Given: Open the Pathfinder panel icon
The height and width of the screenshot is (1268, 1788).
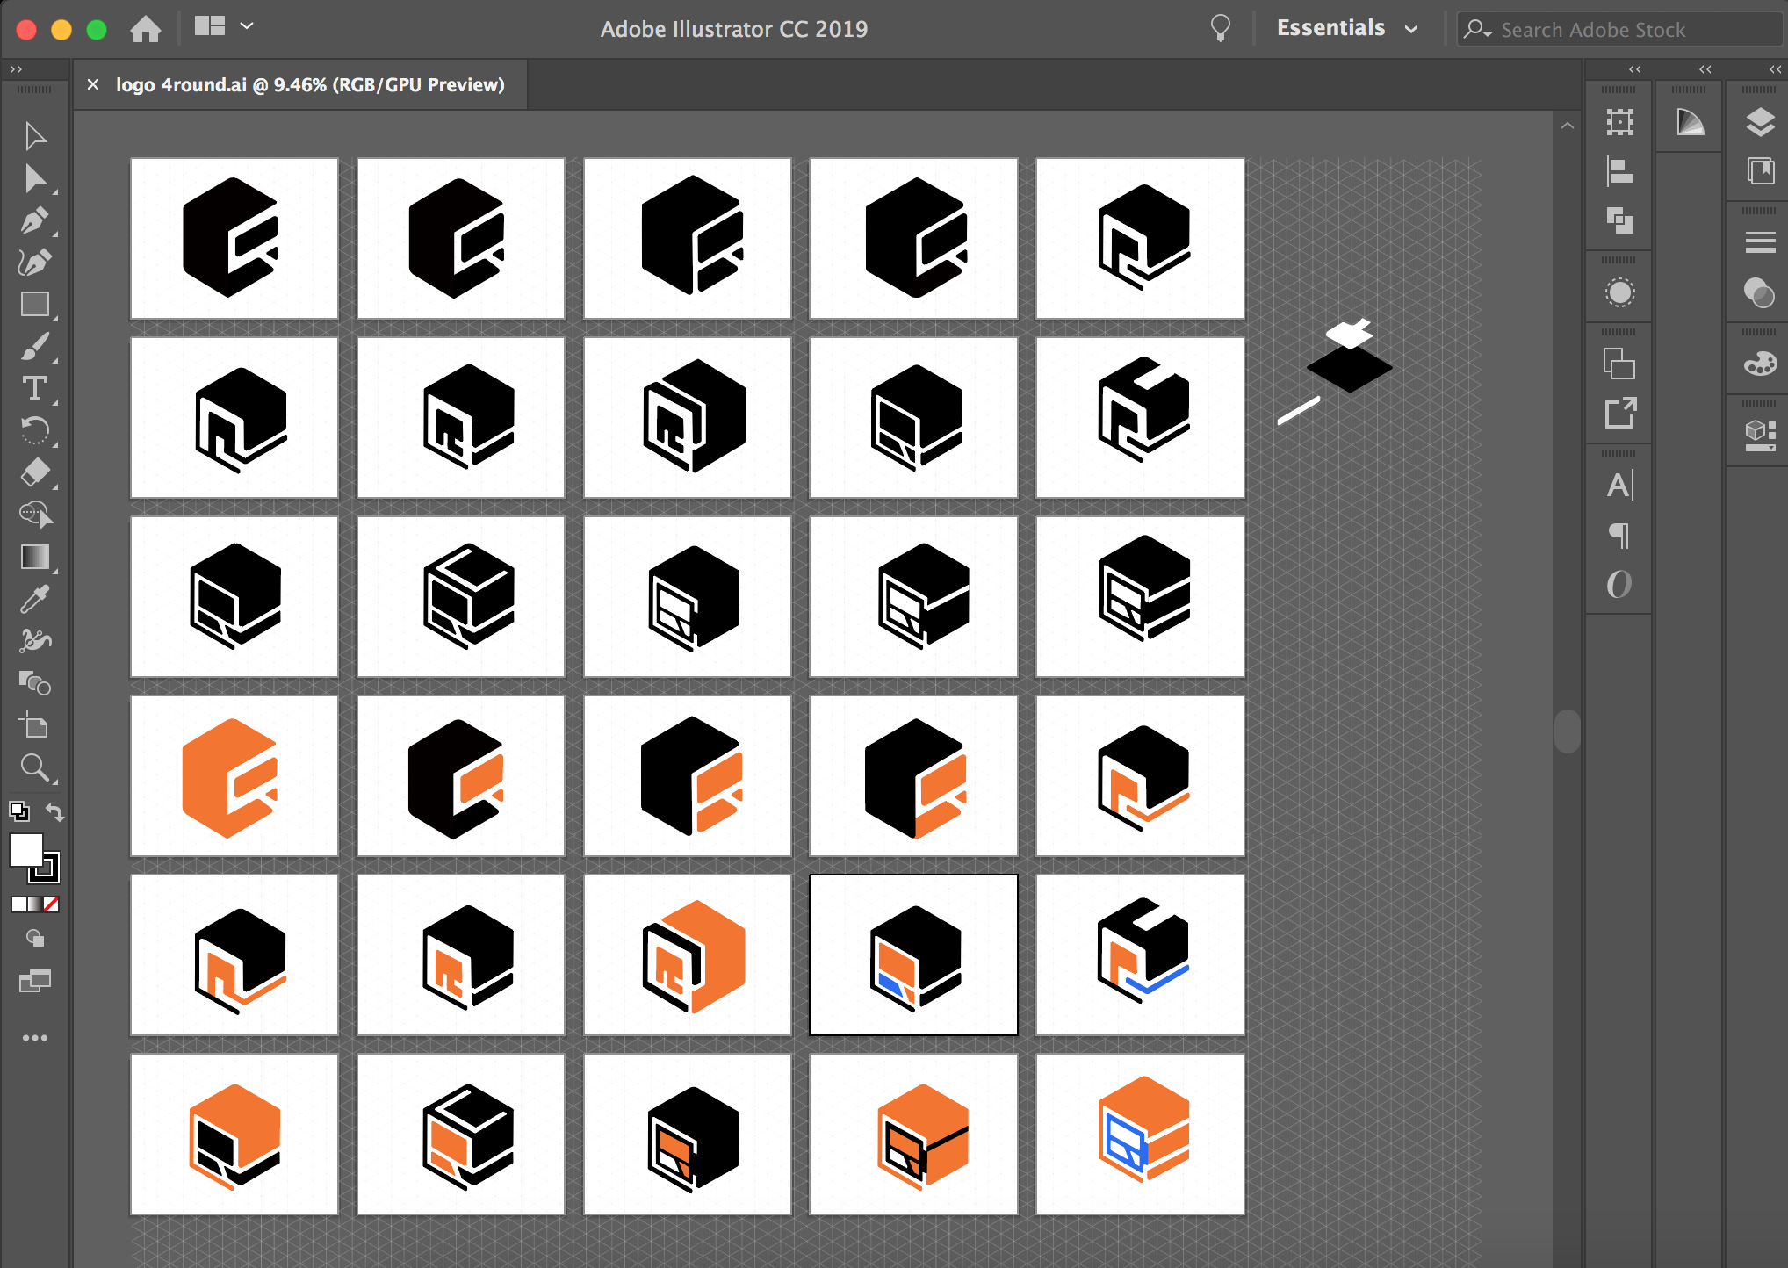Looking at the screenshot, I should point(1619,220).
